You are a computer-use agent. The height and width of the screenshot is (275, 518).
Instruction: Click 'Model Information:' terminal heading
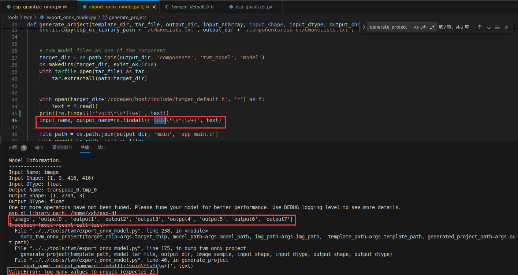[x=35, y=160]
